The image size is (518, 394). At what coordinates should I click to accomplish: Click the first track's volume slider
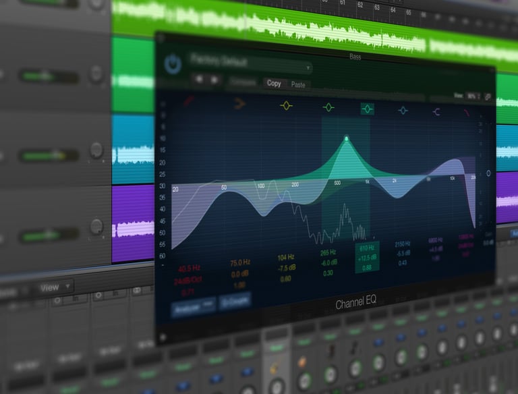[x=49, y=77]
